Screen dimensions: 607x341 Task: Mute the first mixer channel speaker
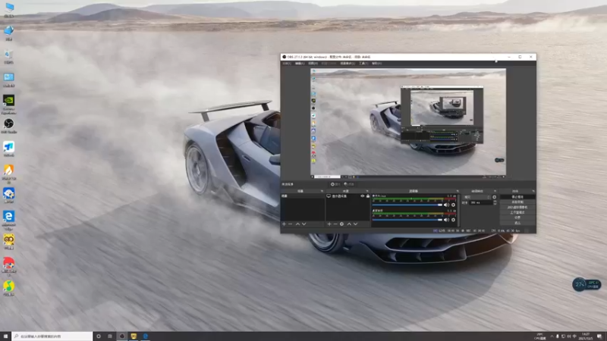[446, 205]
